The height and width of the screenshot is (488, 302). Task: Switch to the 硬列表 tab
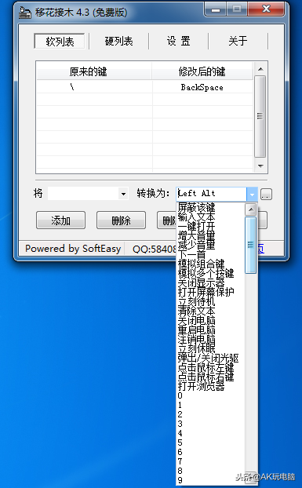118,41
